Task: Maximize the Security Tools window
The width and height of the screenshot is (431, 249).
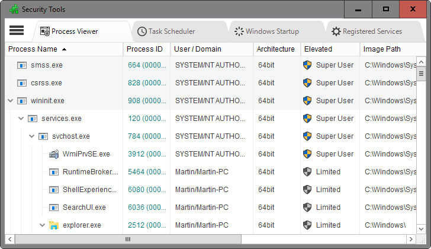Action: click(x=385, y=9)
